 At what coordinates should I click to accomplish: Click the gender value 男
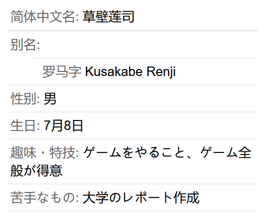pos(50,98)
